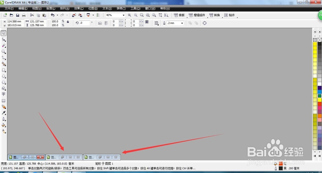Image resolution: width=322 pixels, height=173 pixels.
Task: Click the Undo arrow
Action: point(52,15)
